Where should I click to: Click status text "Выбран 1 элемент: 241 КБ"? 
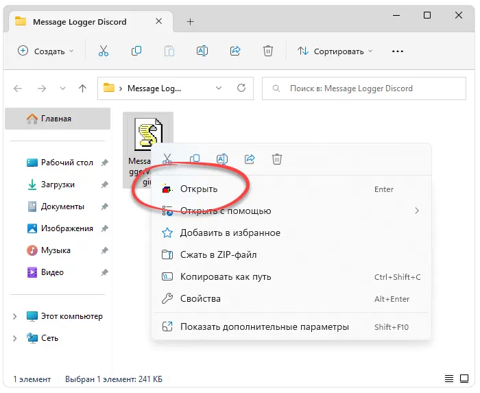114,379
